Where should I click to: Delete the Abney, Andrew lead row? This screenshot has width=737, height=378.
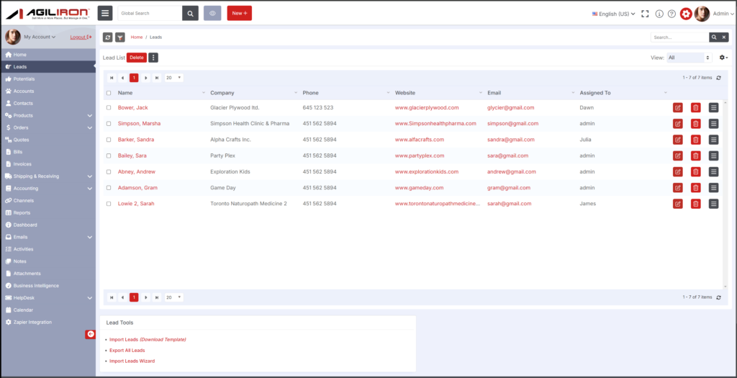point(696,171)
